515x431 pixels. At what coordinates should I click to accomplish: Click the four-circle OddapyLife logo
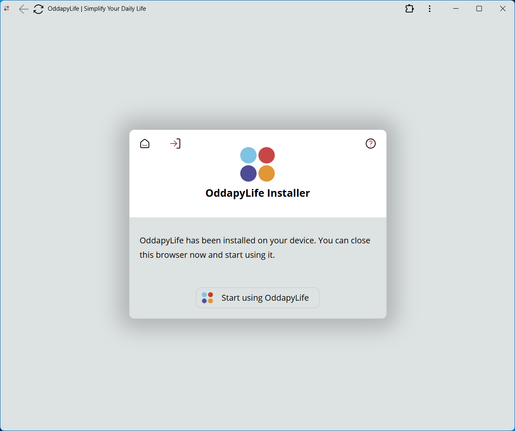257,164
